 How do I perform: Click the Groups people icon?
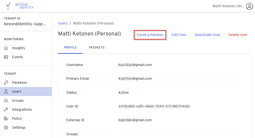click(6, 100)
